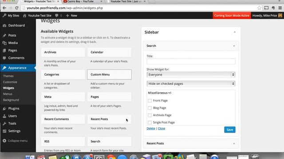Screen dimensions: 284x159
Task: Click the Plugins icon in menu
Action: (4, 109)
